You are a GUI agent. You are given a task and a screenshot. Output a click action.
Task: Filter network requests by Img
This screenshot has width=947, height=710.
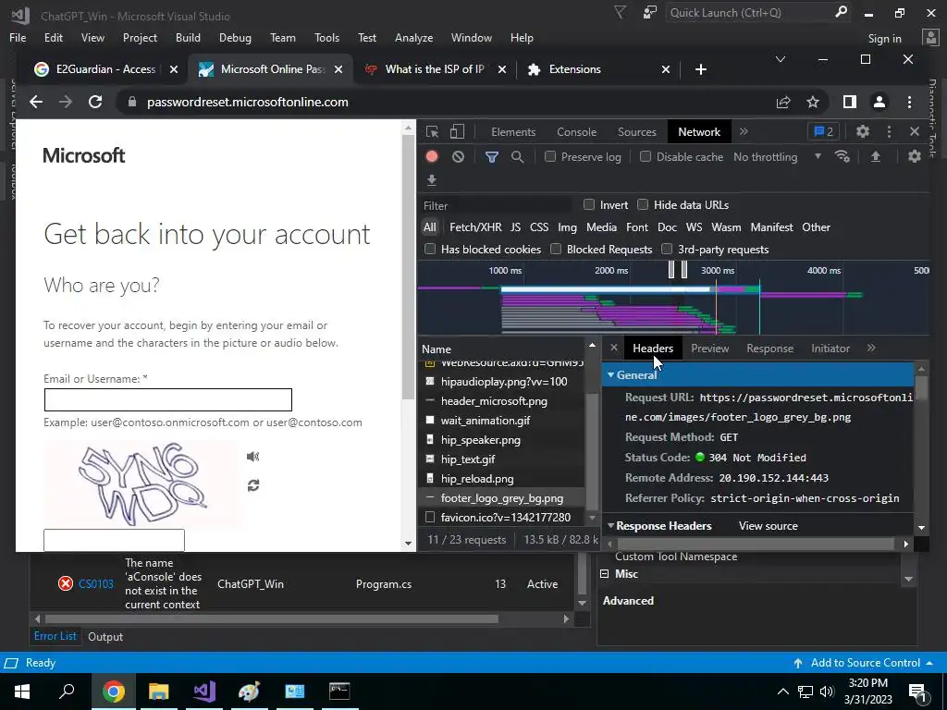[567, 227]
